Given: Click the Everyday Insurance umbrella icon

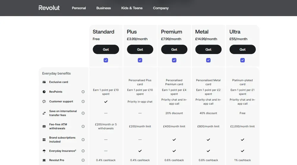Looking at the screenshot, I should [44, 151].
